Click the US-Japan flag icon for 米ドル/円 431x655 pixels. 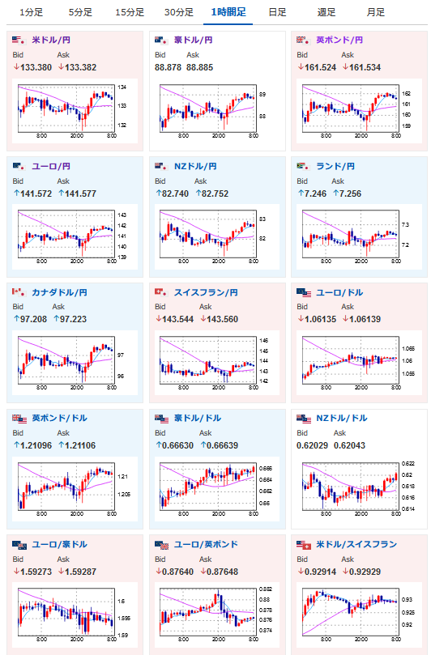tap(19, 40)
